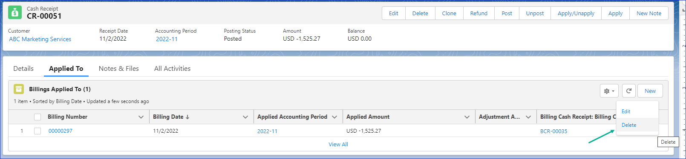The height and width of the screenshot is (159, 686).
Task: Open accounting period 2022-11 header link
Action: [x=167, y=39]
